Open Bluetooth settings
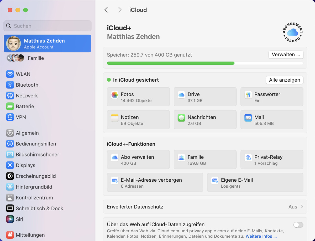This screenshot has width=315, height=241. 26,85
